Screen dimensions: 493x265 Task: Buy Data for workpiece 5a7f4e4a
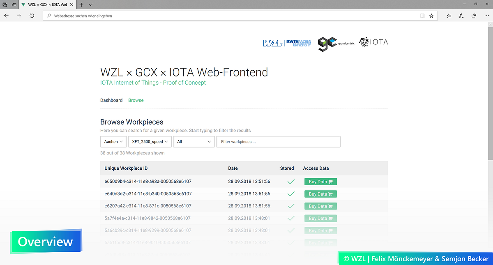click(320, 219)
